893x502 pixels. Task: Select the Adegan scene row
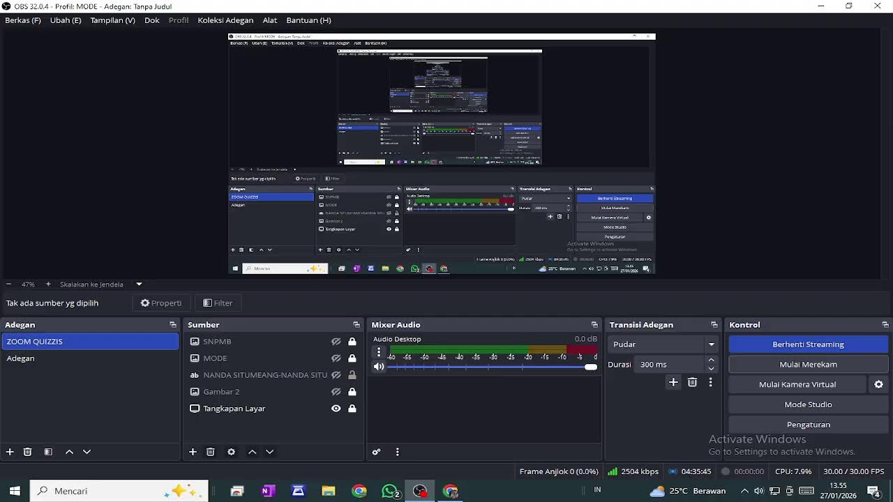pyautogui.click(x=90, y=358)
